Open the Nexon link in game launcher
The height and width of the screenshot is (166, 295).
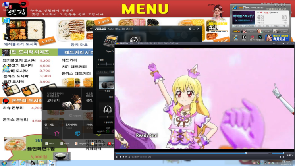point(50,143)
